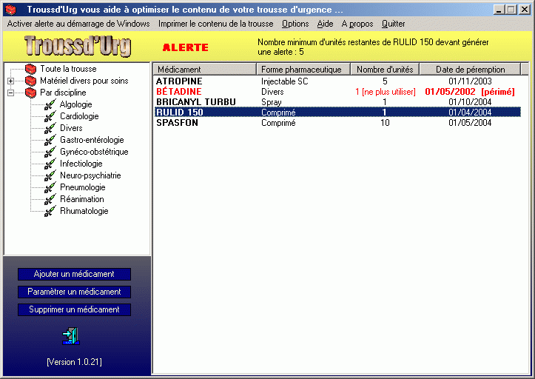Sort by the Forme pharmaceutique column header
The image size is (535, 379).
[x=303, y=70]
